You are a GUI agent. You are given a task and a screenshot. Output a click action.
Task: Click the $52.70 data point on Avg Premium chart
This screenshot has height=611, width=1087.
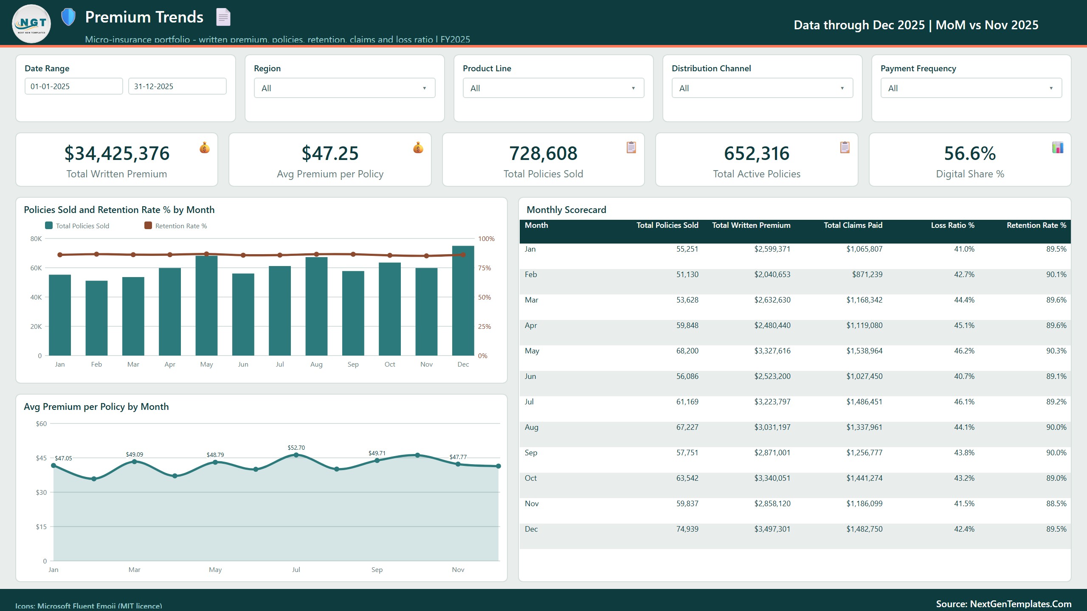point(296,455)
